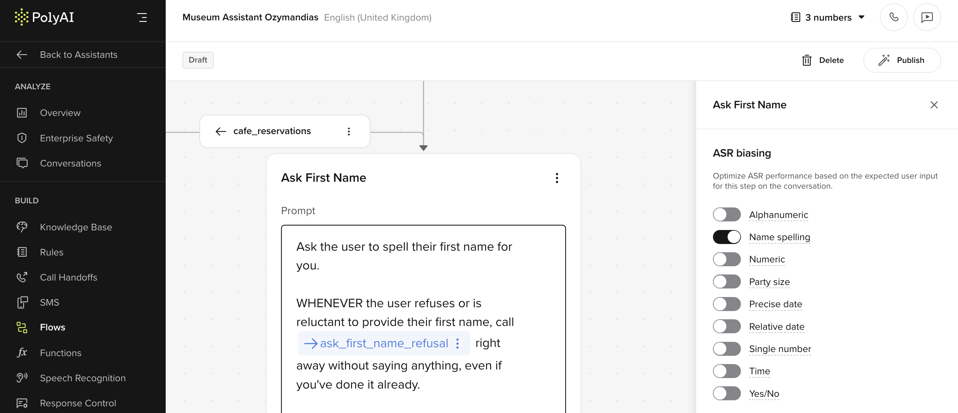Open Ask First Name node options menu
The height and width of the screenshot is (413, 958).
click(x=556, y=178)
